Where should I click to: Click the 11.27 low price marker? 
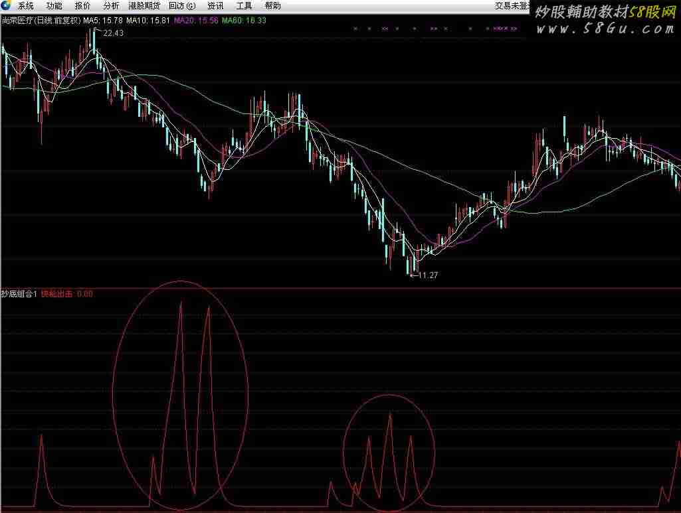tap(427, 274)
